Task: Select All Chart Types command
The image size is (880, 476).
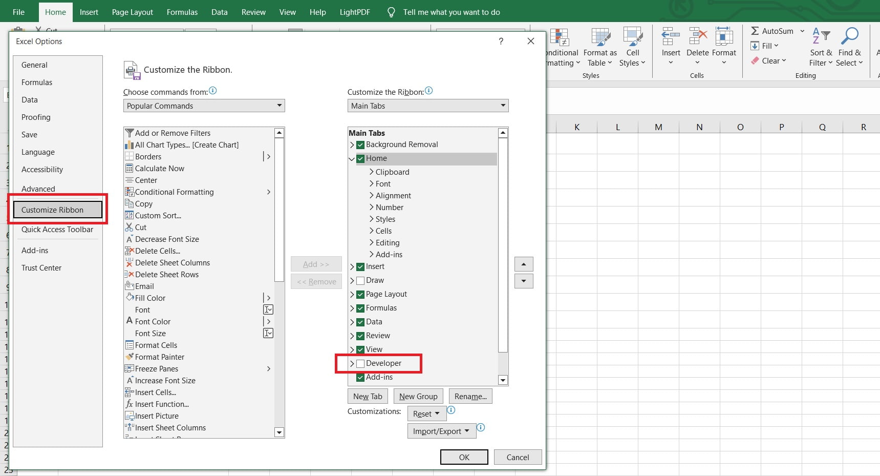Action: [x=199, y=144]
